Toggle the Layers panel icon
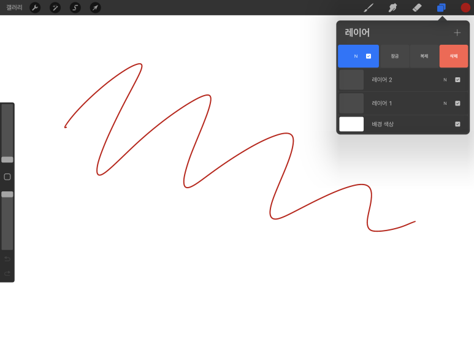 [442, 7]
